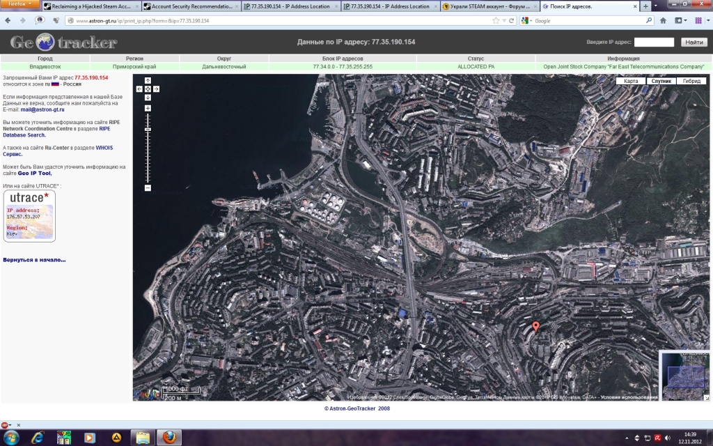Select the Спутник satellite view

pos(661,82)
